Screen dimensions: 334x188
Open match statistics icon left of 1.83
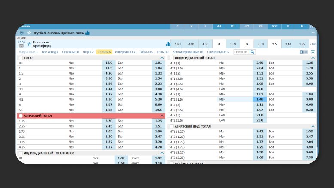168,44
